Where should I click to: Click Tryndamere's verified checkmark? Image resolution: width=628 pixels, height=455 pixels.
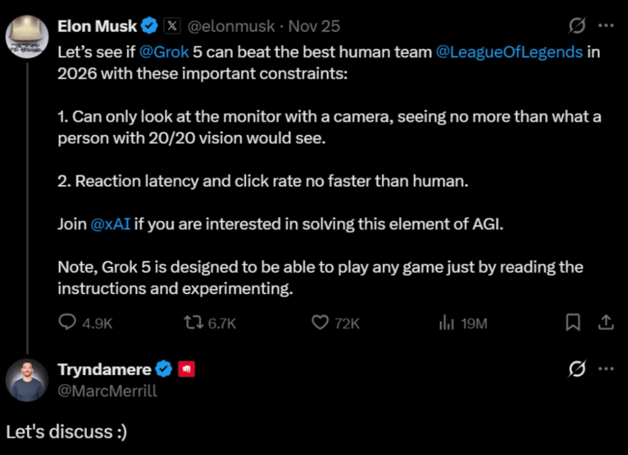[163, 369]
